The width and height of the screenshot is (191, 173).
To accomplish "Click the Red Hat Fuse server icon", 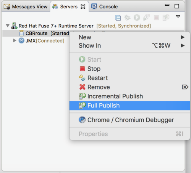I will pos(14,26).
